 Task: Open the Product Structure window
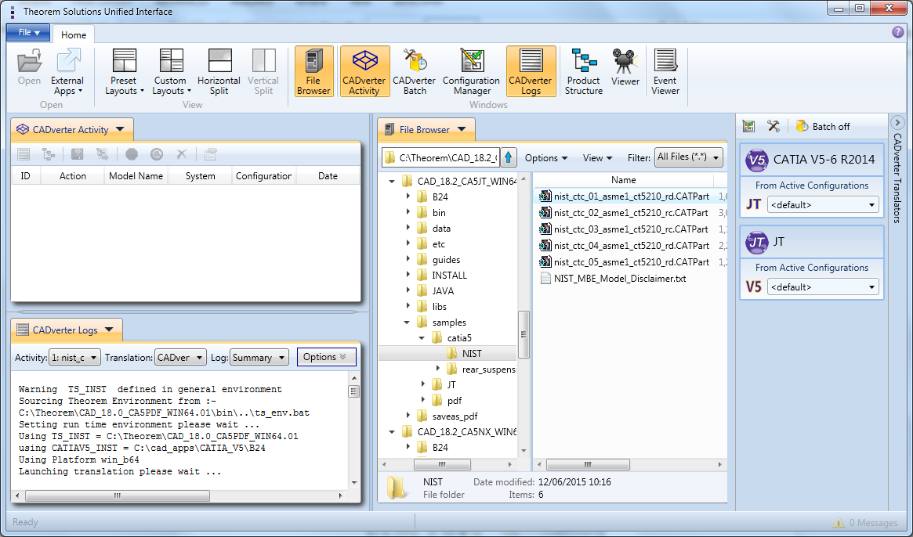583,71
